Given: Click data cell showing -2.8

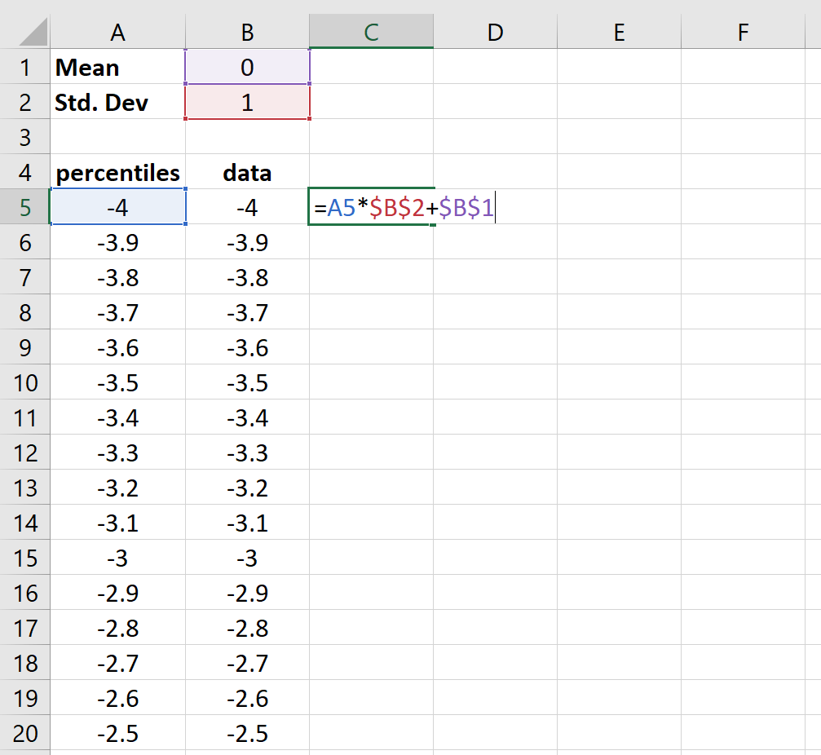Looking at the screenshot, I should click(x=247, y=629).
